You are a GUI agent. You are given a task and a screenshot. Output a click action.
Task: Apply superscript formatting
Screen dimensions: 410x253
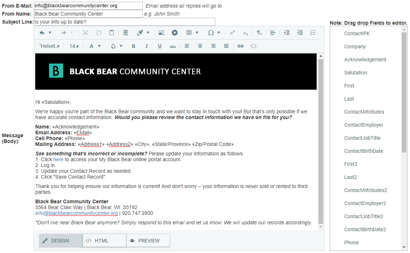click(232, 33)
